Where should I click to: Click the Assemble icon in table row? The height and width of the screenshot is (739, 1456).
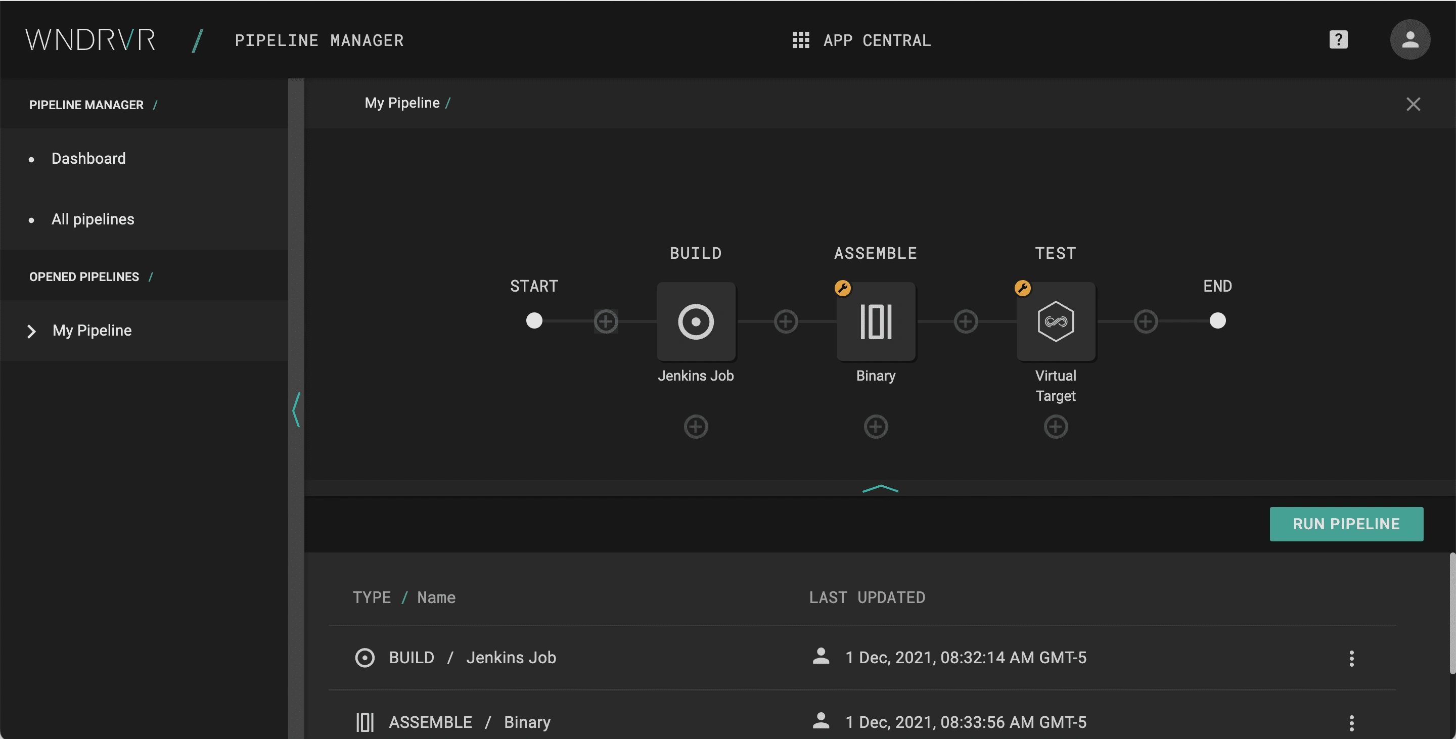point(365,723)
